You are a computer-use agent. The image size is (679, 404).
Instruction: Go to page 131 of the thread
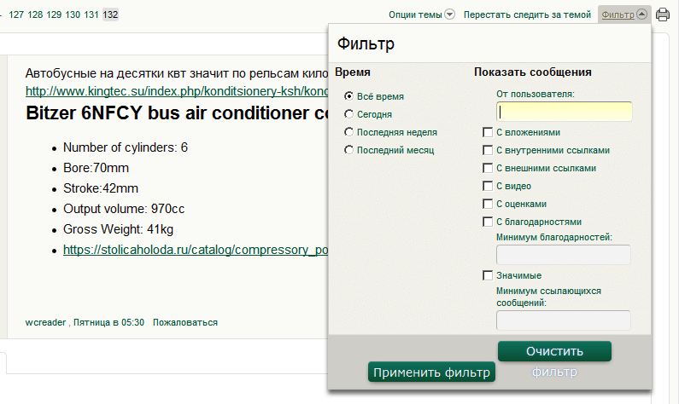[x=92, y=14]
